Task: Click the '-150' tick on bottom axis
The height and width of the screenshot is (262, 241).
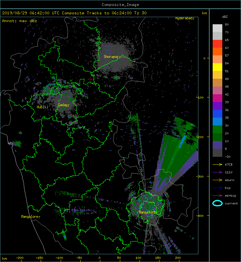Action: pos(39,258)
